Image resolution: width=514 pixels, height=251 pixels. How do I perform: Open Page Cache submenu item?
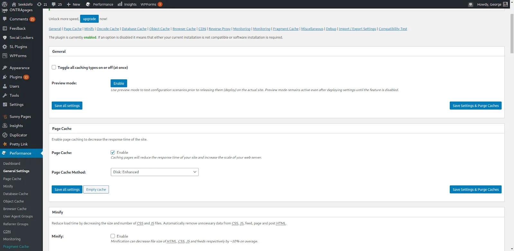[x=12, y=179]
